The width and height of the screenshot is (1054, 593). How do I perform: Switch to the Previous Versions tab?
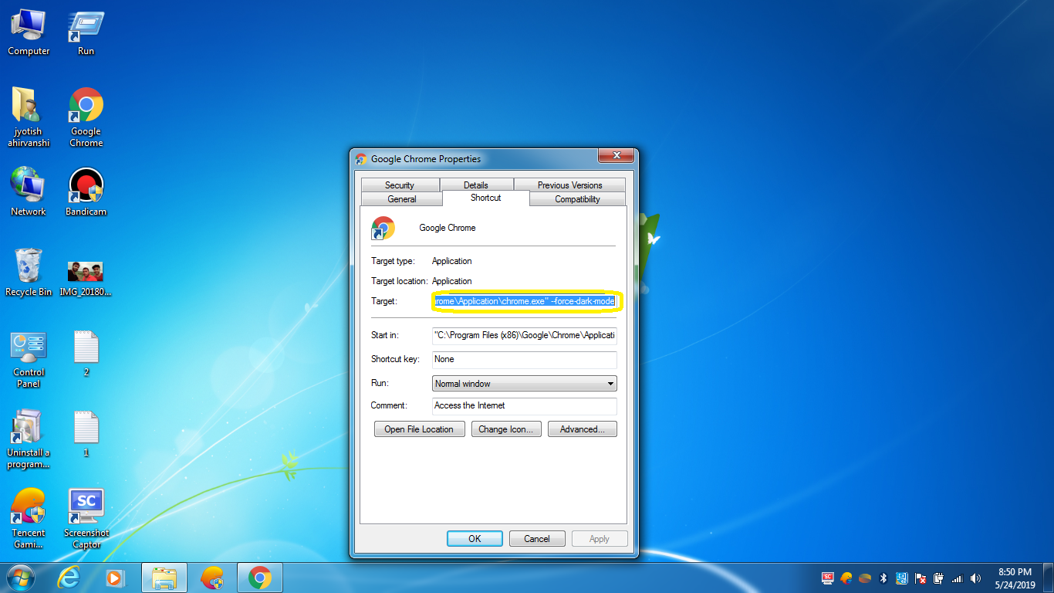click(x=570, y=185)
